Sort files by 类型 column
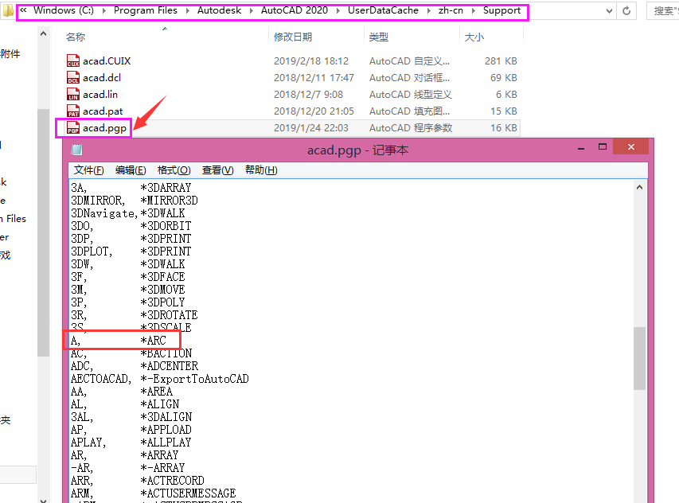The height and width of the screenshot is (503, 679). tap(378, 37)
